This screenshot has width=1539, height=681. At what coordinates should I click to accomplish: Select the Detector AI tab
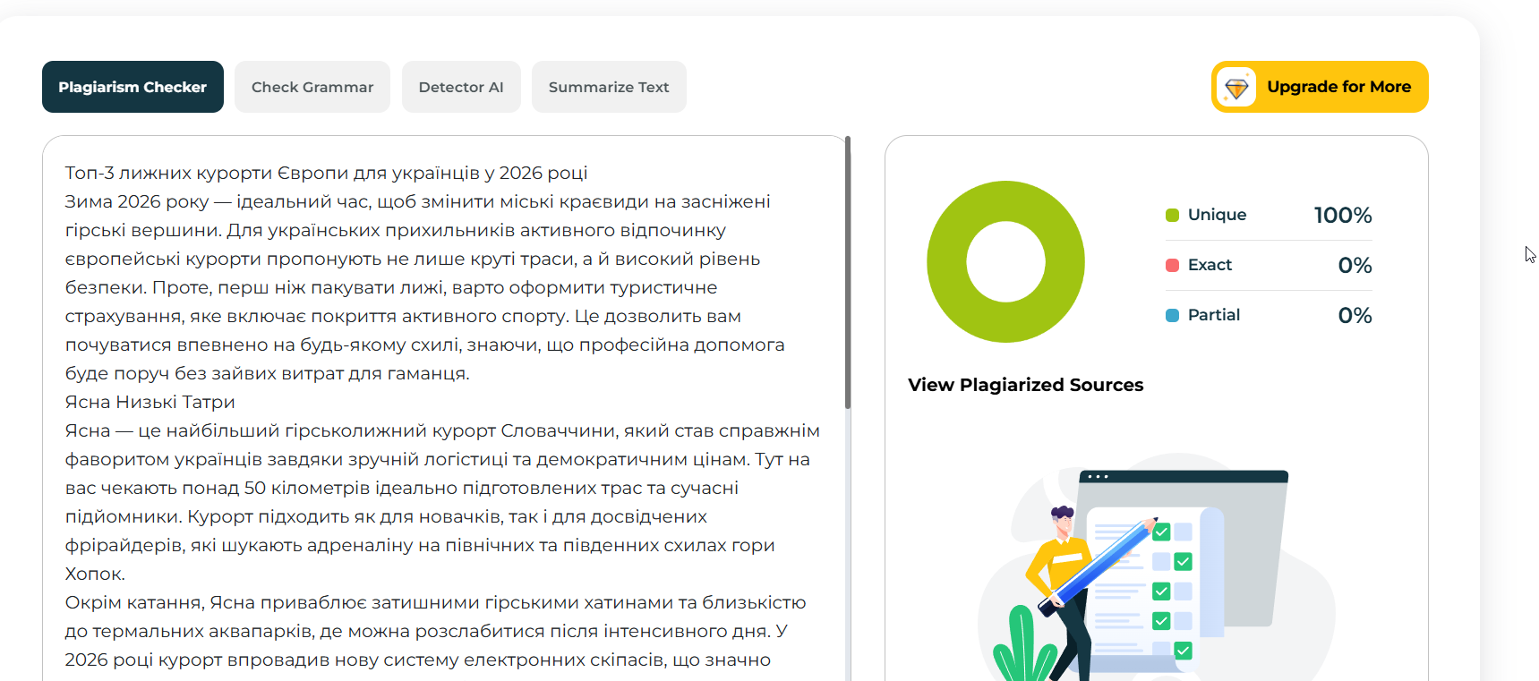(x=461, y=87)
